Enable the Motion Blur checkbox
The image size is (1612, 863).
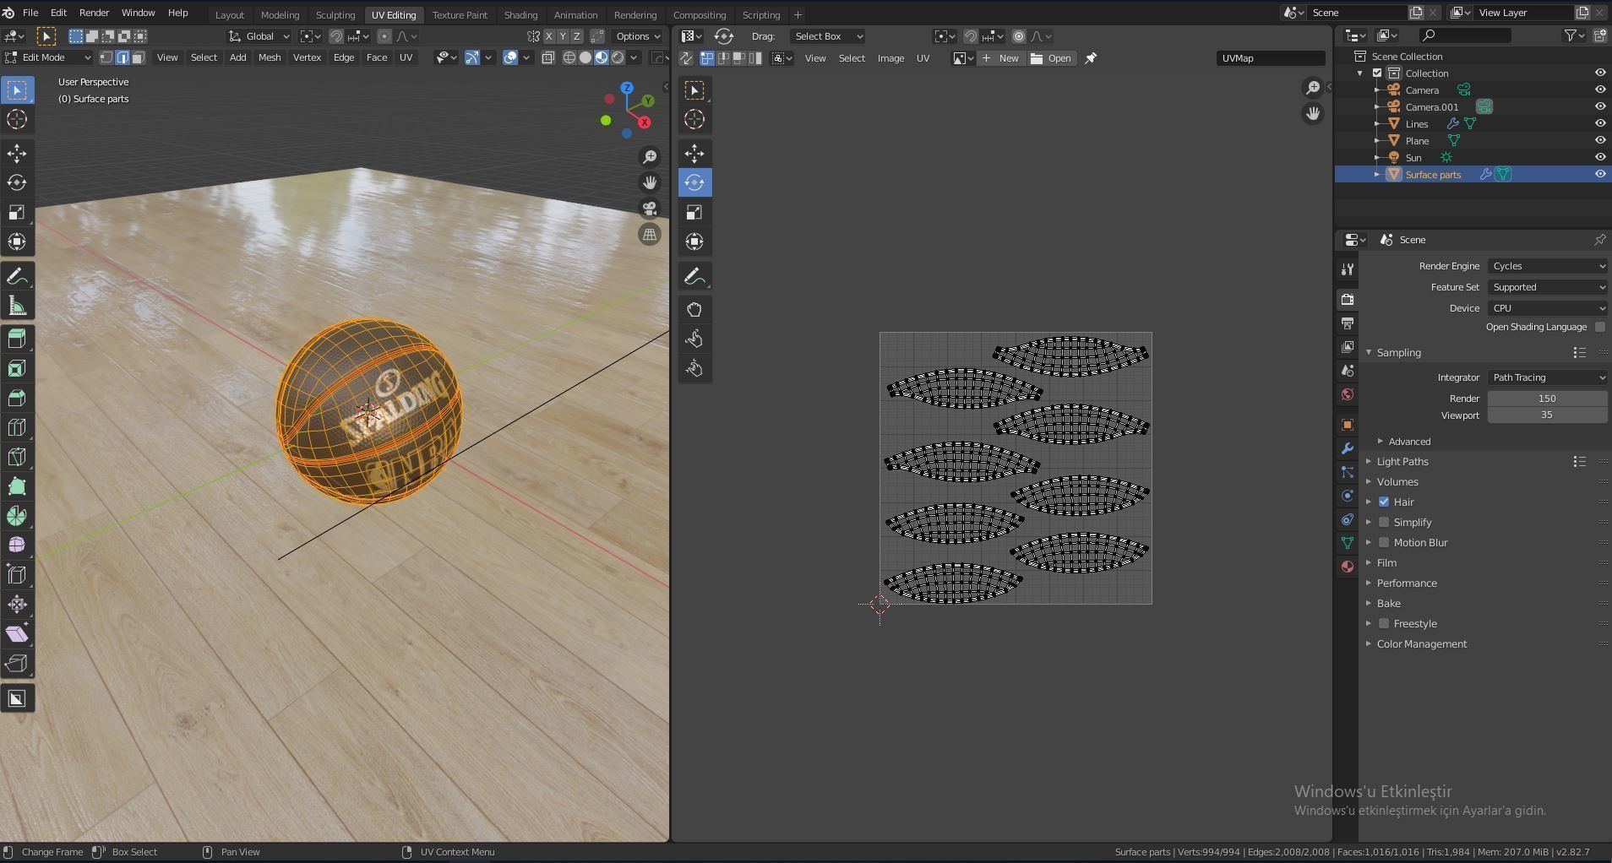(1384, 542)
